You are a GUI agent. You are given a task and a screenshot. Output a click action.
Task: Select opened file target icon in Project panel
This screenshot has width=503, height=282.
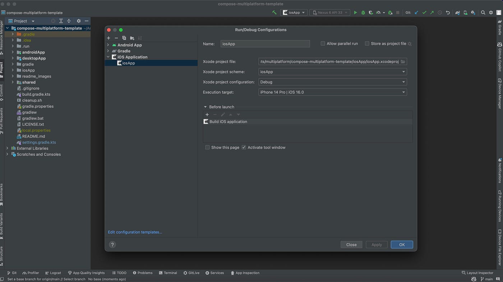click(53, 21)
